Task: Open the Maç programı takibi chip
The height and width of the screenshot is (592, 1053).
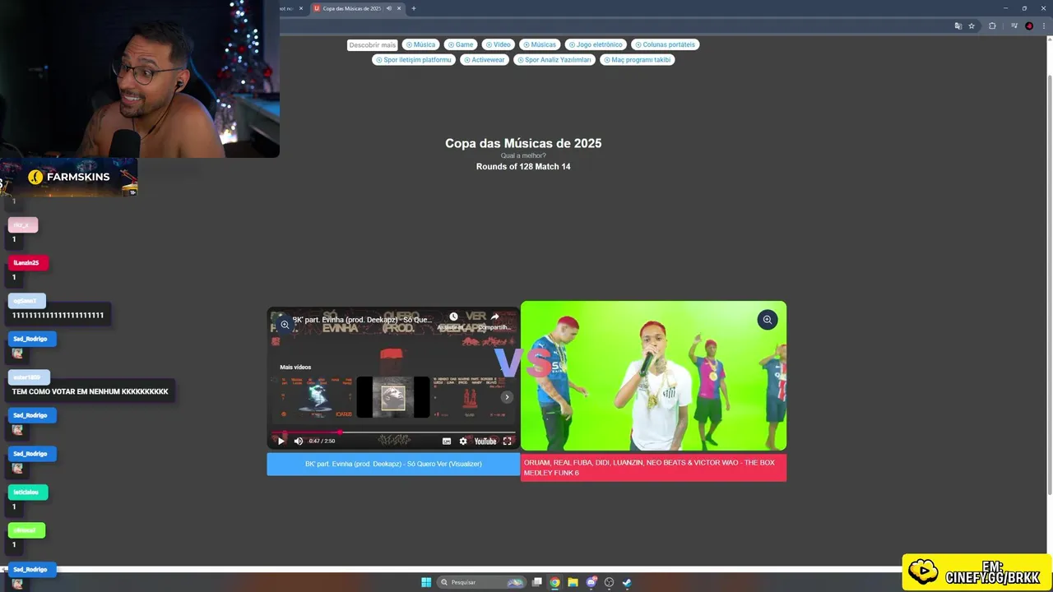Action: (637, 59)
